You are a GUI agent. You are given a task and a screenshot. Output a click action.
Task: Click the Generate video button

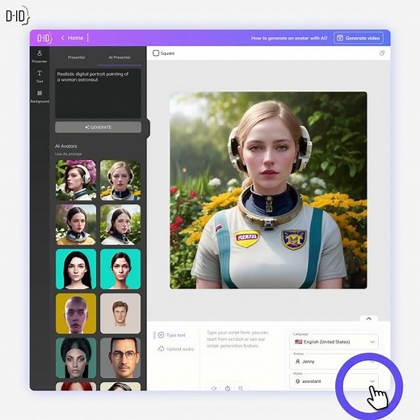coord(359,38)
